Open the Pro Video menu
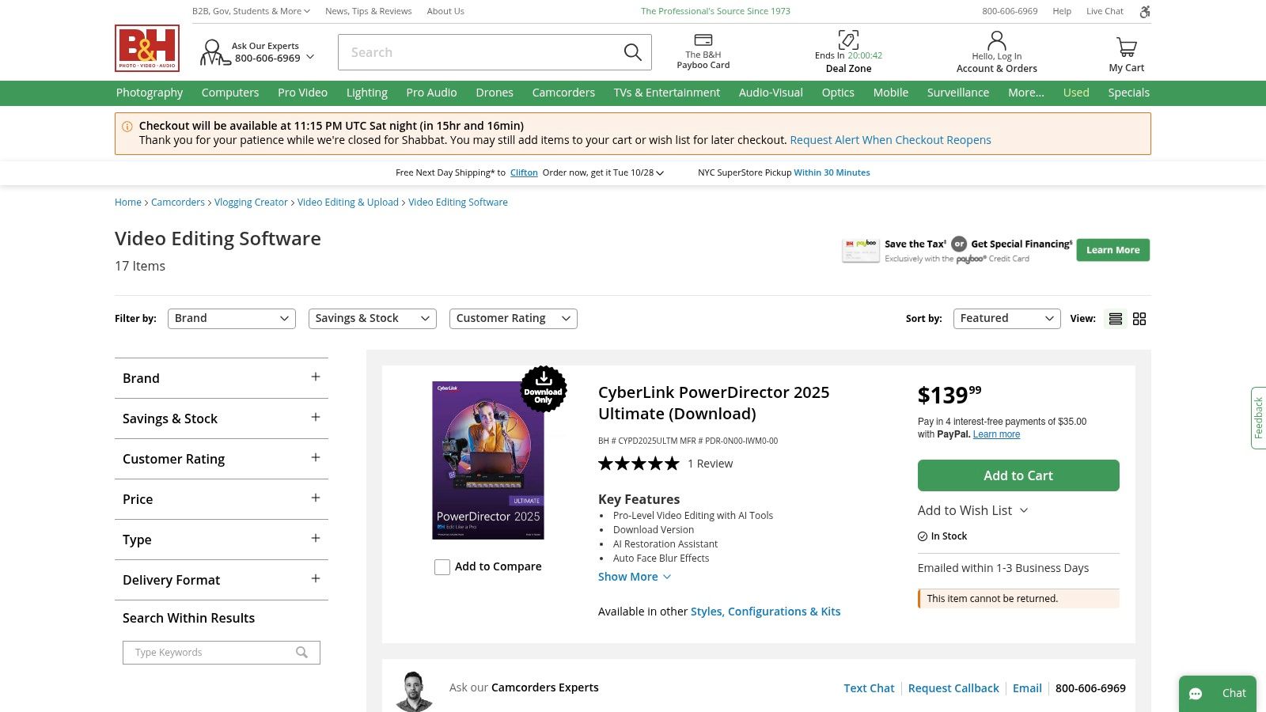This screenshot has height=712, width=1266. [x=302, y=93]
